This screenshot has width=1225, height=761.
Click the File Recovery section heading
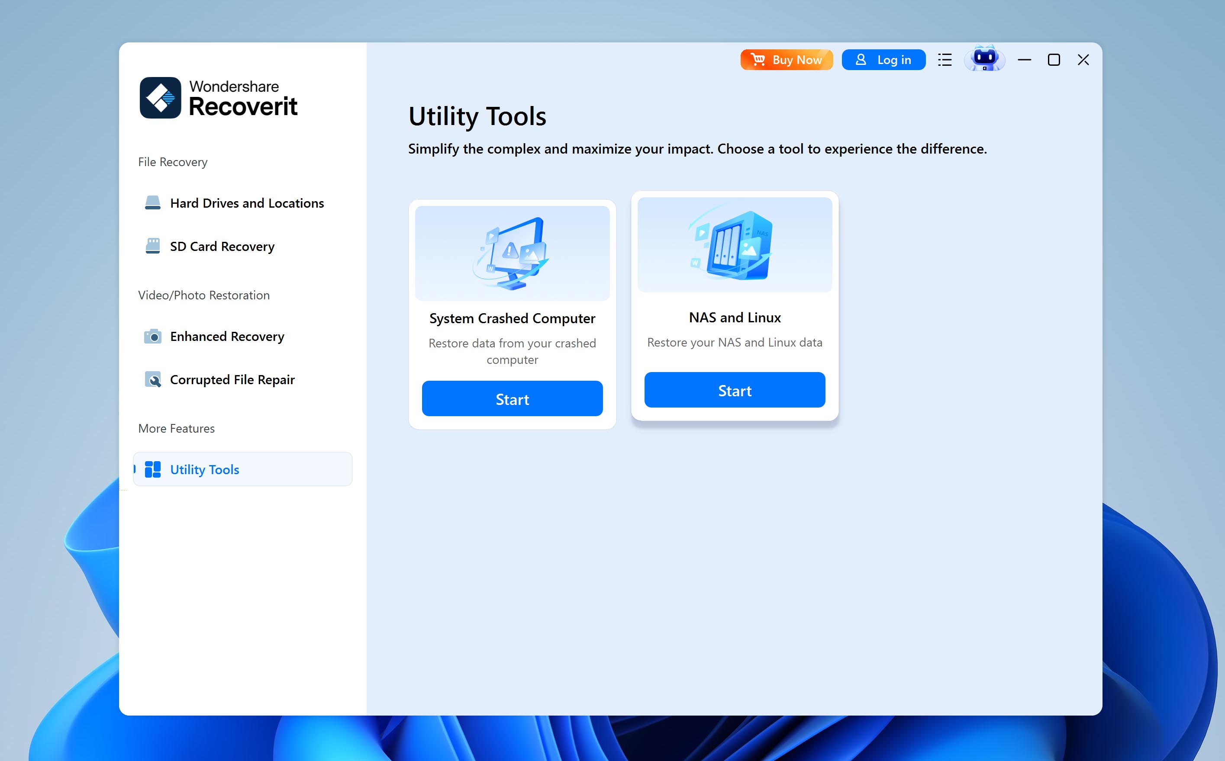click(x=173, y=162)
